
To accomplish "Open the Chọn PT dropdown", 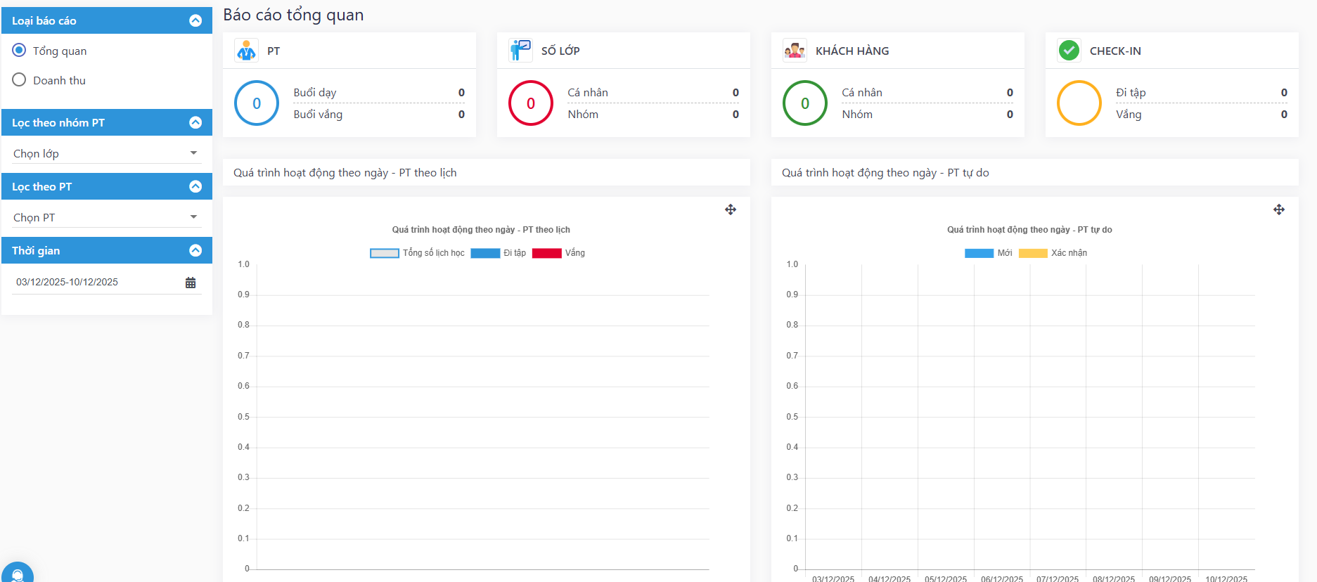I will click(x=107, y=217).
